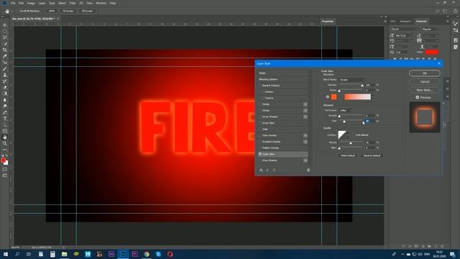Viewport: 460px width, 259px height.
Task: Open the glow gradient picker arrow
Action: [x=372, y=96]
